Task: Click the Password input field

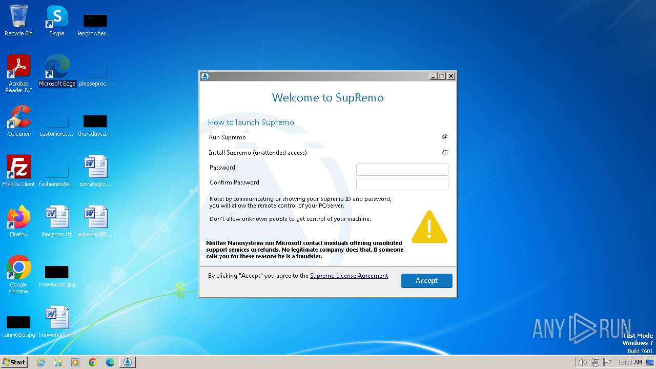Action: click(402, 170)
